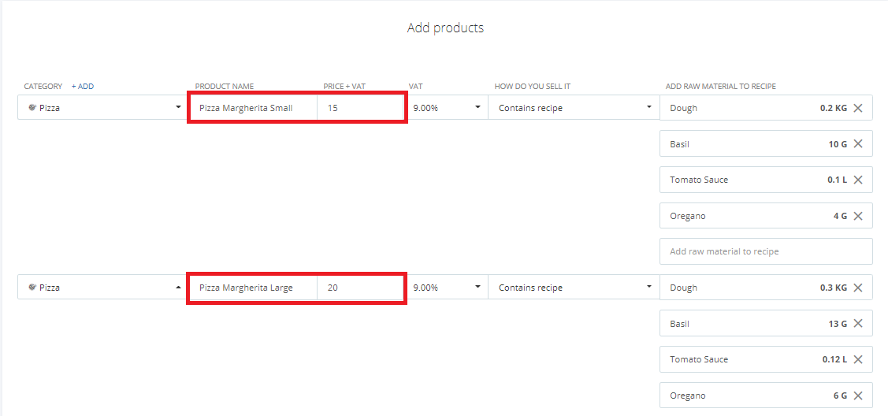
Task: Remove Dough 0.2 KG from Small pizza recipe
Action: pos(858,108)
